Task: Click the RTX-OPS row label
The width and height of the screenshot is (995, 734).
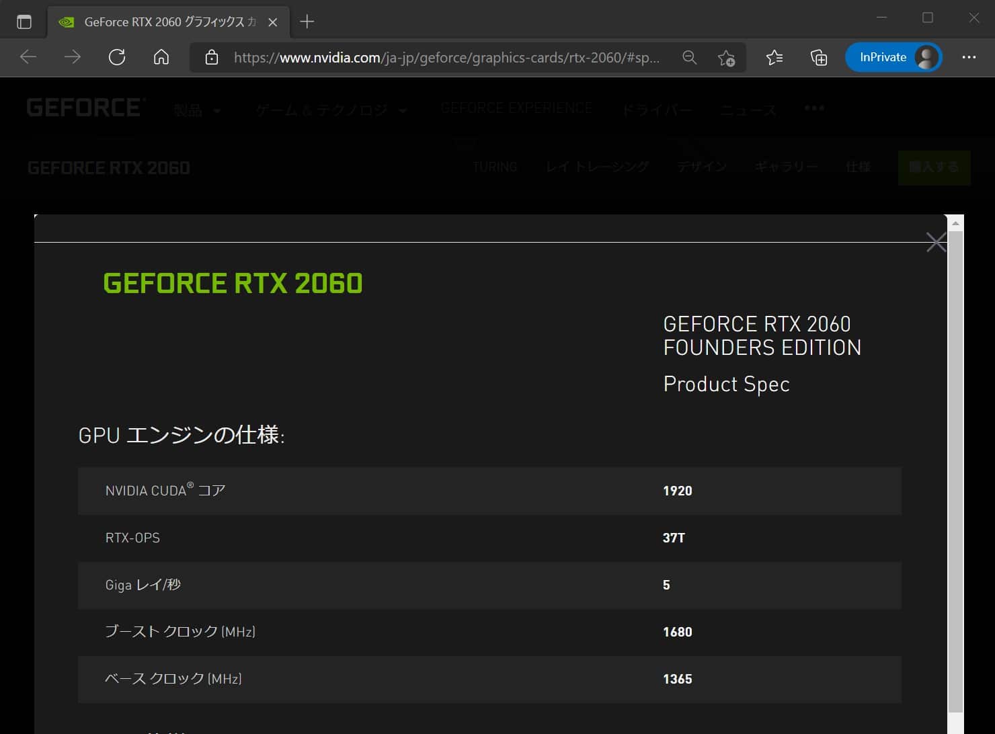Action: coord(132,538)
